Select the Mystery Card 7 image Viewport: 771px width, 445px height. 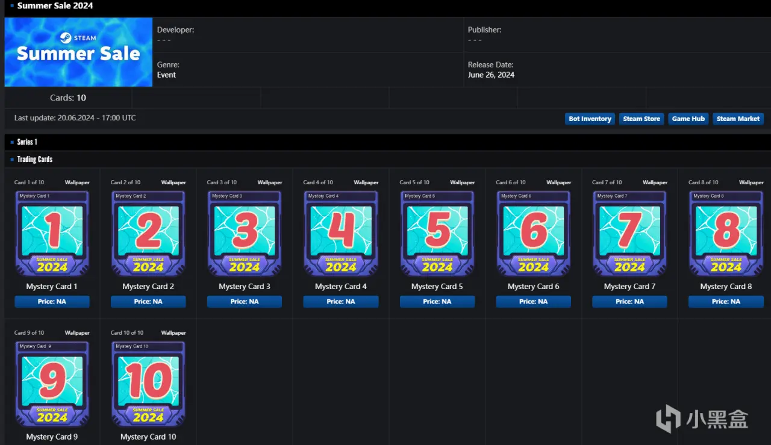click(630, 234)
